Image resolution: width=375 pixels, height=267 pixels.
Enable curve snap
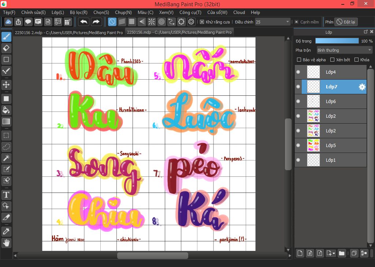click(171, 22)
